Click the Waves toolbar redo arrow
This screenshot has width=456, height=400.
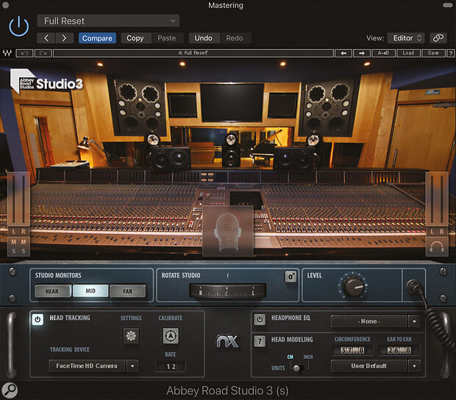[x=43, y=53]
